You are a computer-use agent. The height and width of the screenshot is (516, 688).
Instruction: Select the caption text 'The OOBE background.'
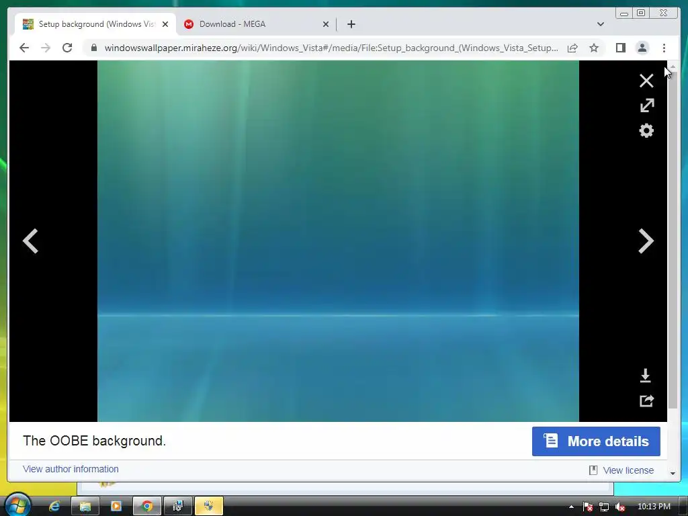click(x=94, y=441)
